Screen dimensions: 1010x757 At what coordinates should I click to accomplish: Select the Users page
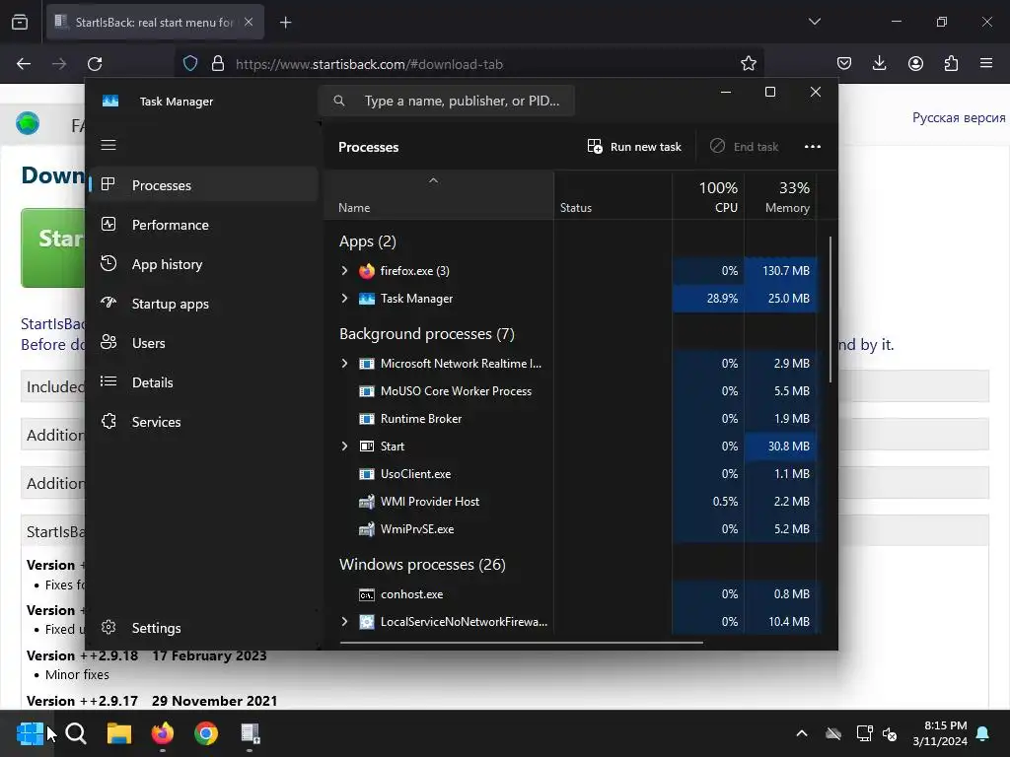click(x=203, y=343)
